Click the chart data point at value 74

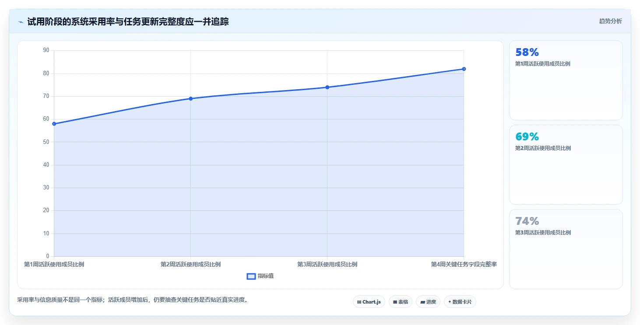327,87
